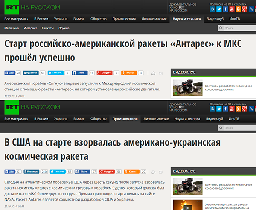Print the rocket explosion article
The height and width of the screenshot is (210, 256).
153,172
